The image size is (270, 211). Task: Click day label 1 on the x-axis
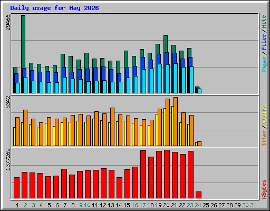(x=17, y=205)
